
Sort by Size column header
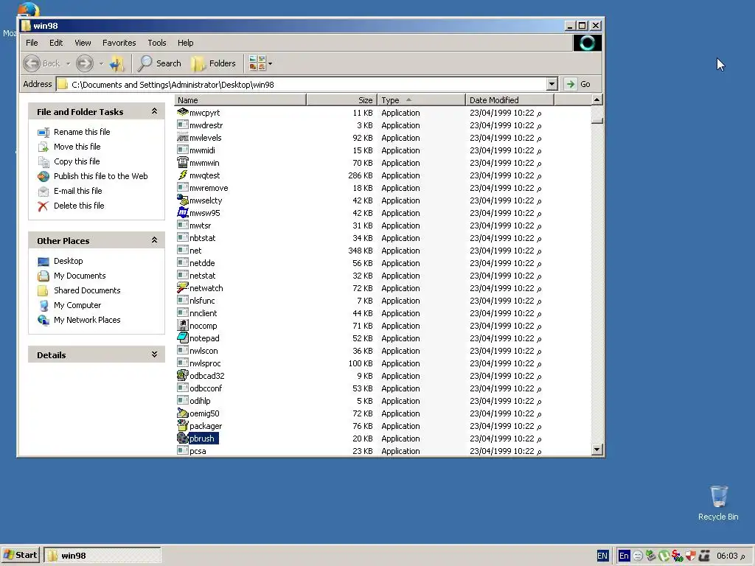pos(341,100)
